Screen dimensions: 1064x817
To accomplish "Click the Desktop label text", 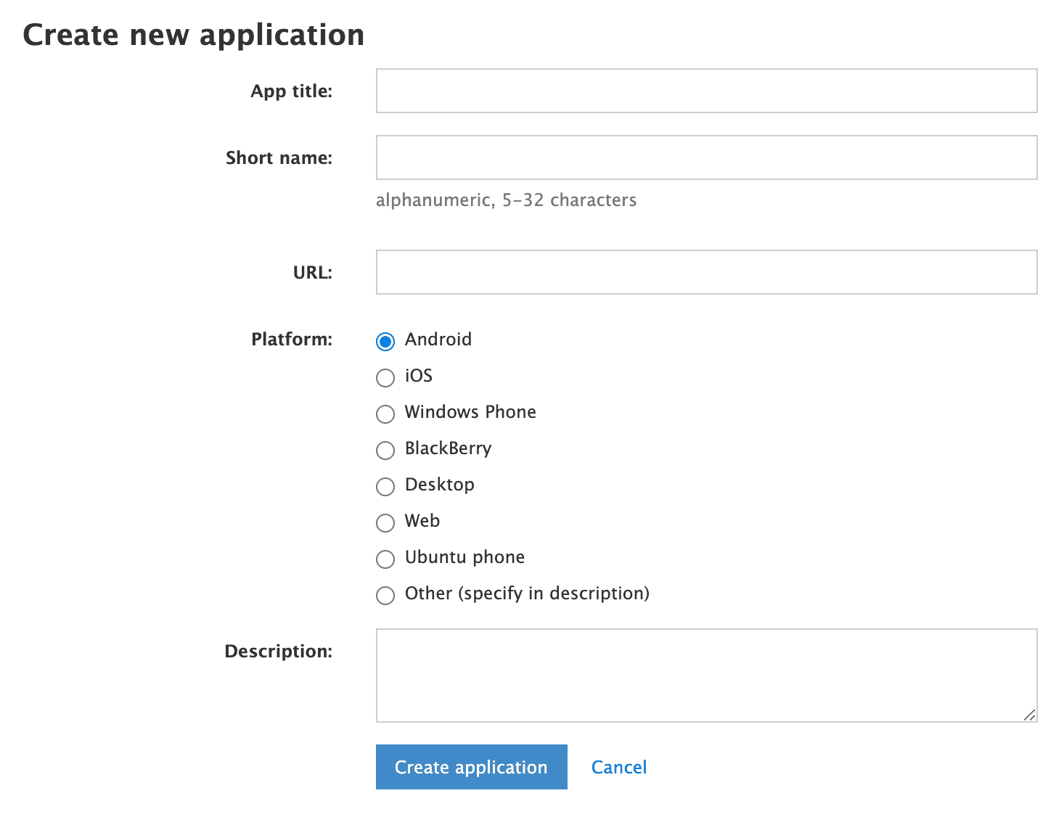I will pos(440,485).
